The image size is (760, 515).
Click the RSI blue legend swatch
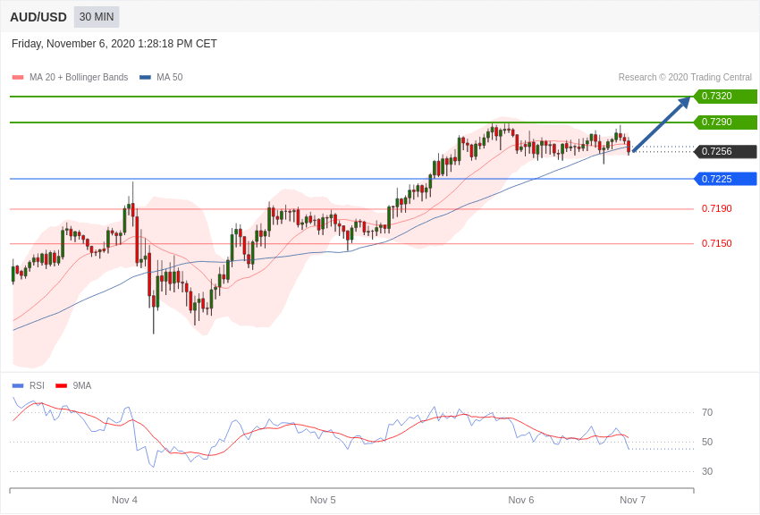18,385
